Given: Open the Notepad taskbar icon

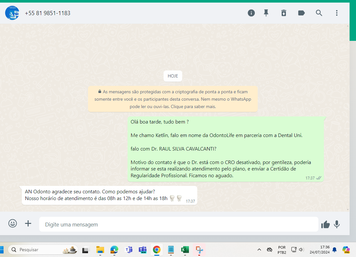Looking at the screenshot, I should click(x=171, y=250).
